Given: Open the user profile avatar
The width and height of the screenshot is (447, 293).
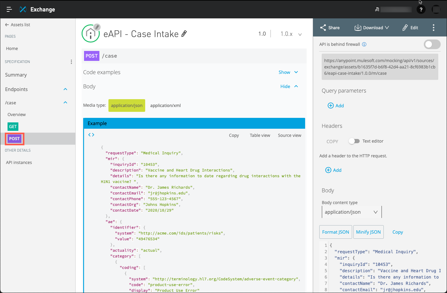Looking at the screenshot, I should 436,10.
